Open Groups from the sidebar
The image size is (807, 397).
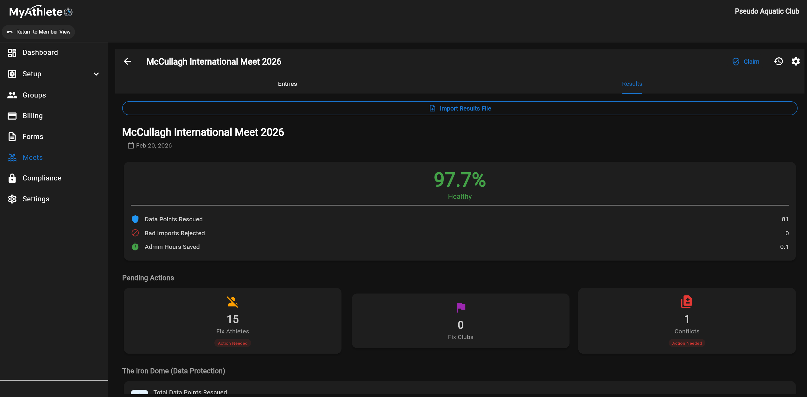tap(34, 95)
